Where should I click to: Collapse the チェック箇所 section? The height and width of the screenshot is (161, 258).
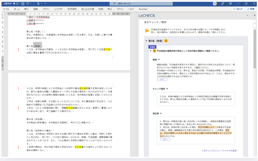pos(167,89)
